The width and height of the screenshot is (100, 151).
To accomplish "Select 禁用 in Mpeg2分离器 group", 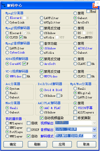I will (75, 13).
